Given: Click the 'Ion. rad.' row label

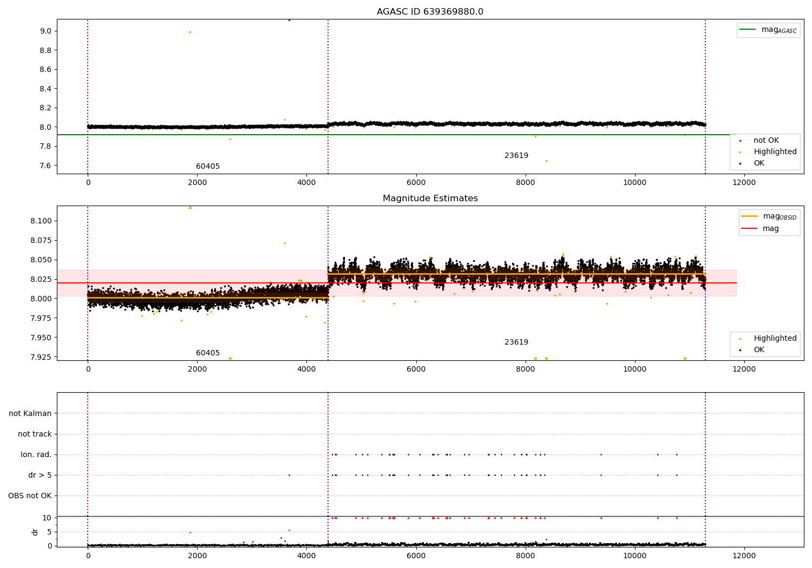Looking at the screenshot, I should tap(36, 455).
